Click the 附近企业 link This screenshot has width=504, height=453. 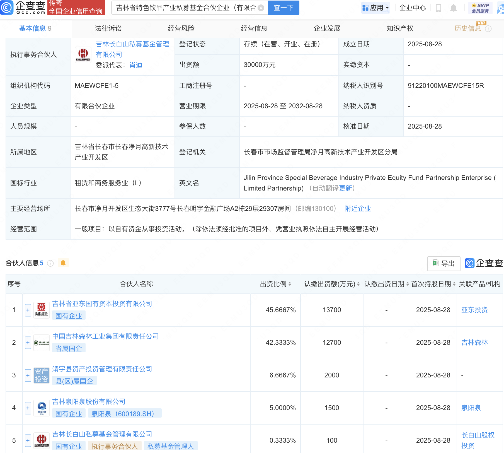[358, 209]
